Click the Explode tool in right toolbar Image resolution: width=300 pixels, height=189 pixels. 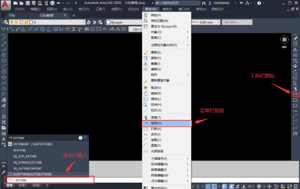click(295, 134)
